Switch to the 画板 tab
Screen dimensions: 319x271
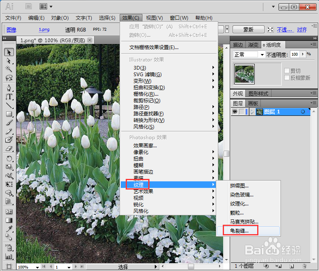click(253, 103)
